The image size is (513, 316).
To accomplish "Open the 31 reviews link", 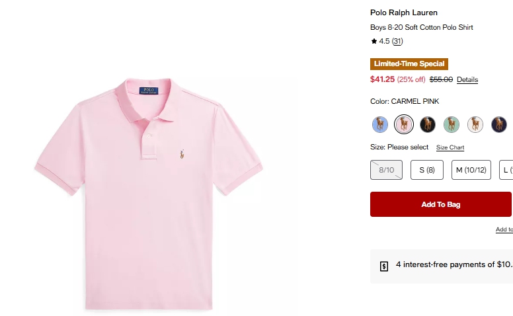I will pos(397,41).
